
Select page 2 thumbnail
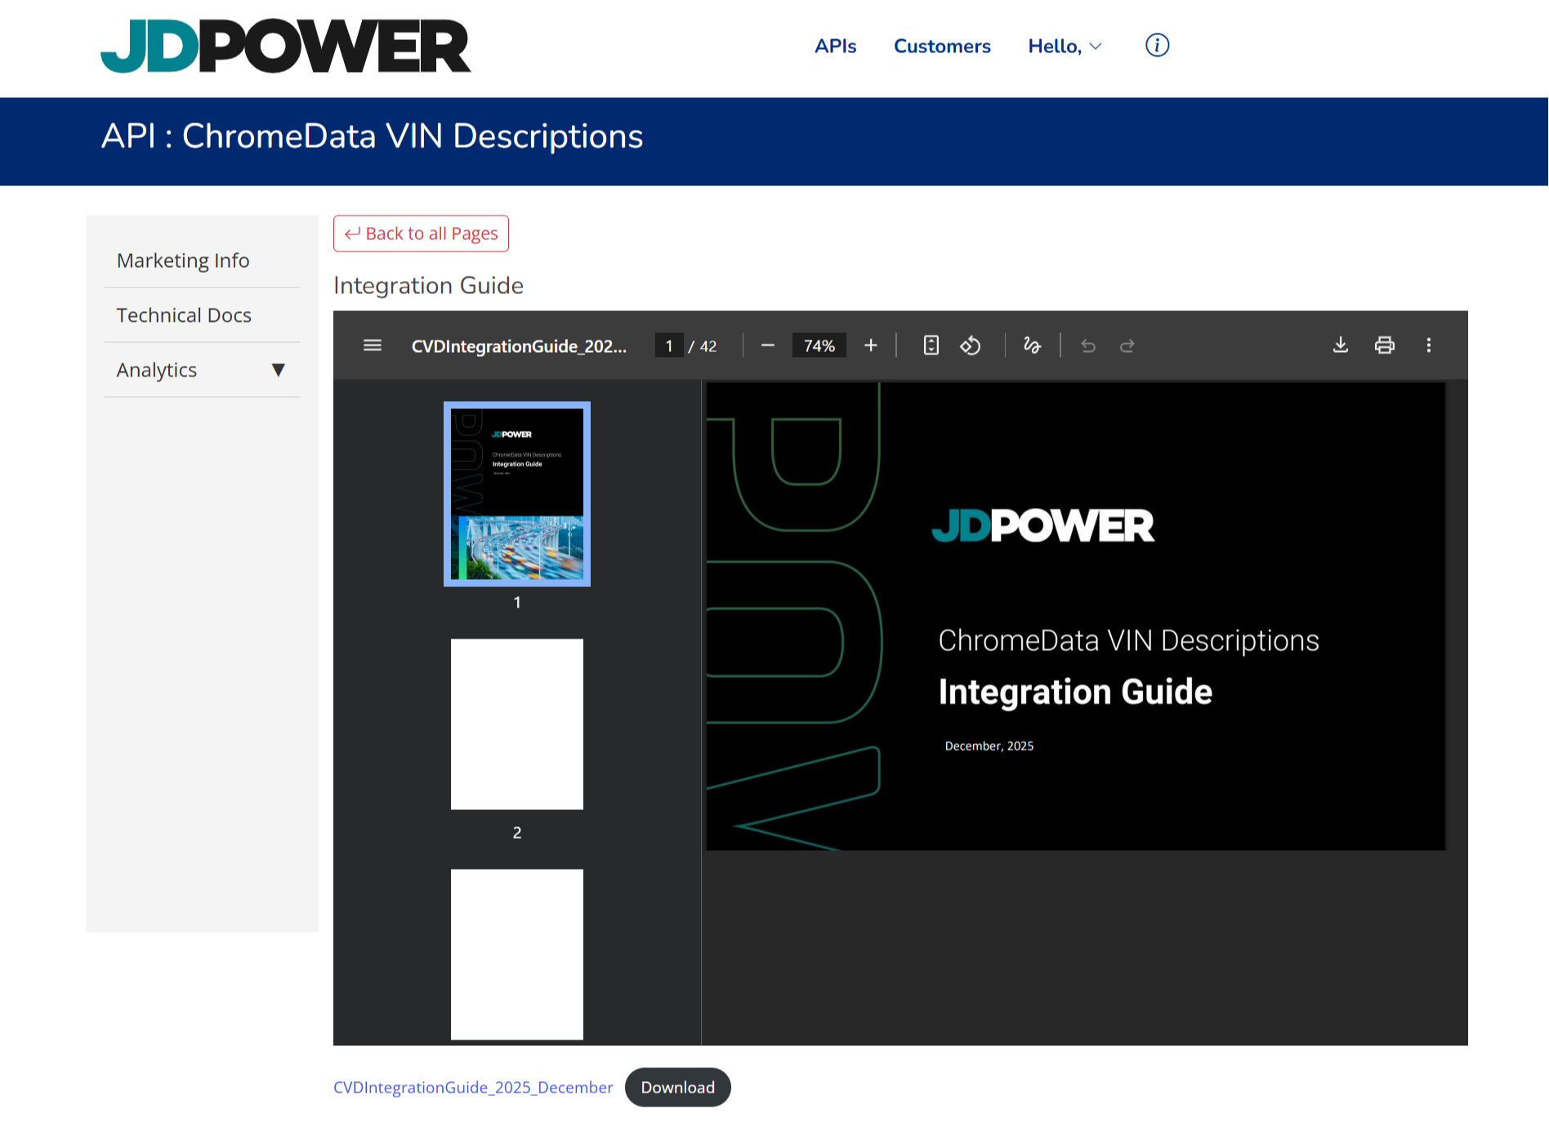pos(517,724)
